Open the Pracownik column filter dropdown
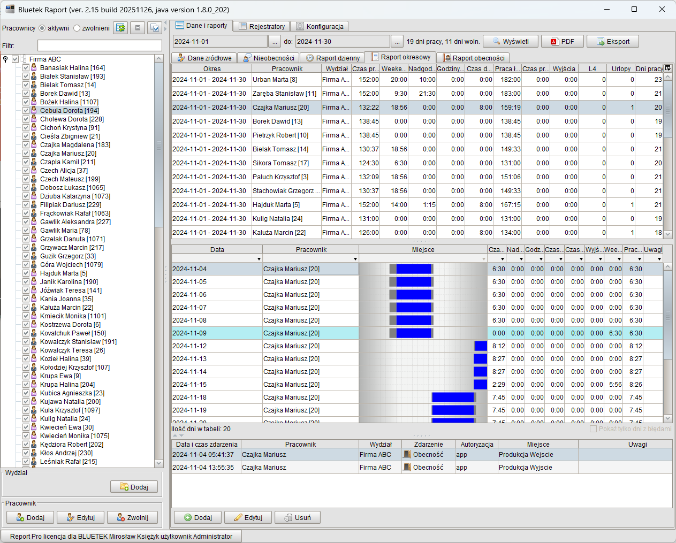Image resolution: width=676 pixels, height=543 pixels. pos(355,259)
